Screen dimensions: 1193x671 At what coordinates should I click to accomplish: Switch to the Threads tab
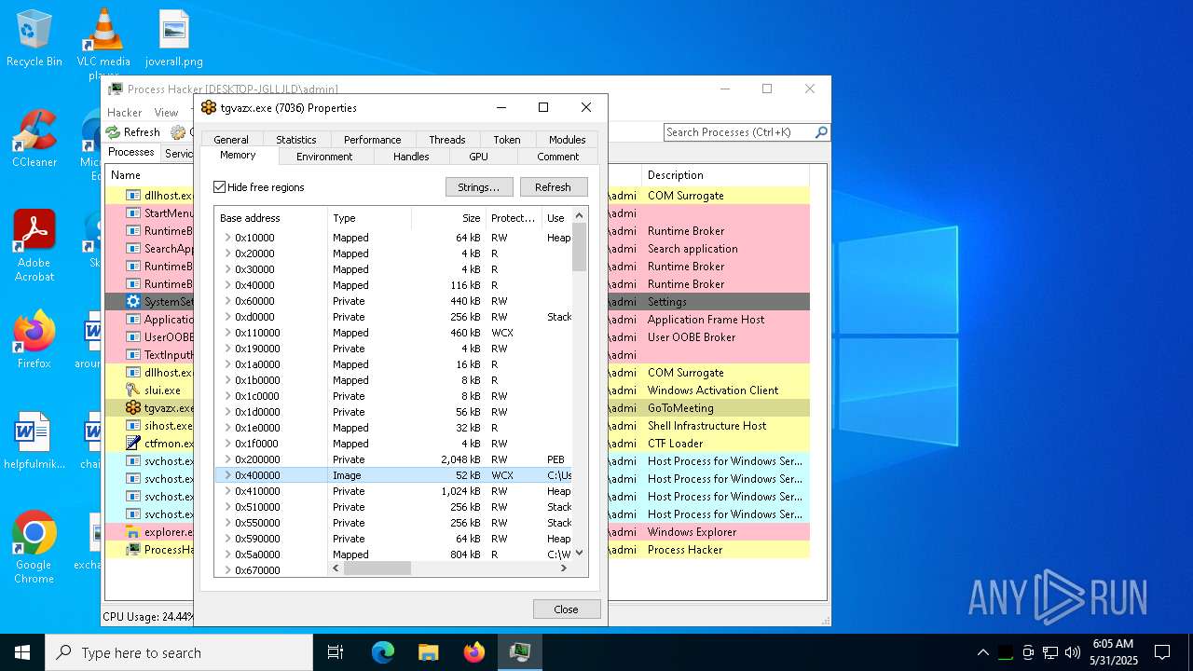pos(447,140)
